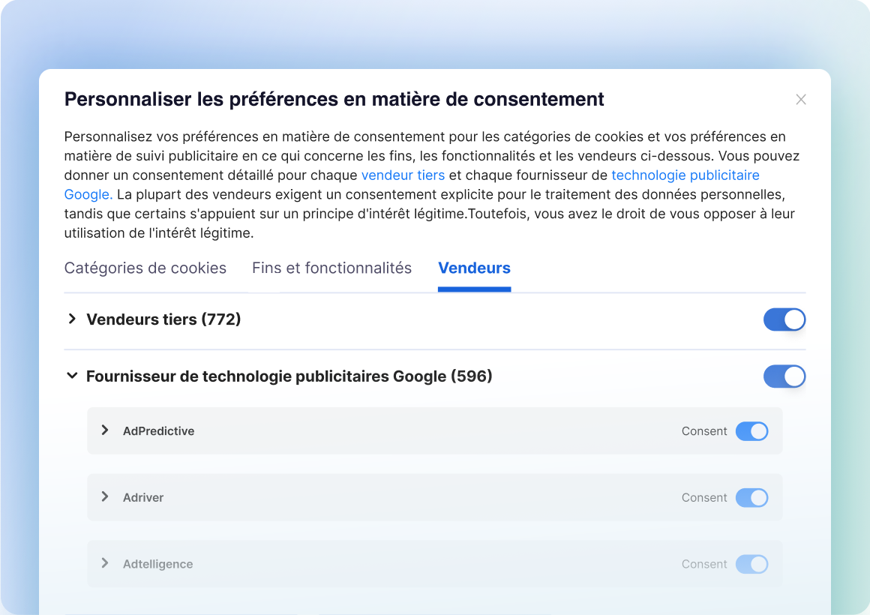870x615 pixels.
Task: Open 'technologie publicitaire Google' link
Action: pos(685,175)
